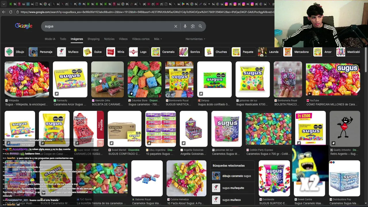
Task: Switch to Todo tab
Action: [63, 39]
